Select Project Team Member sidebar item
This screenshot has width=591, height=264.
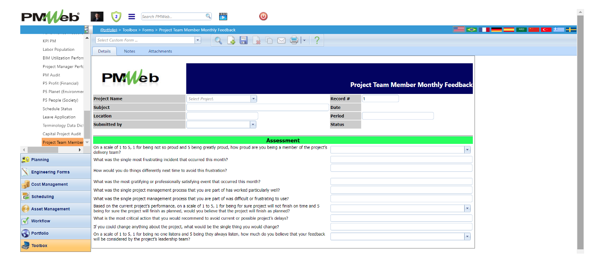point(63,143)
